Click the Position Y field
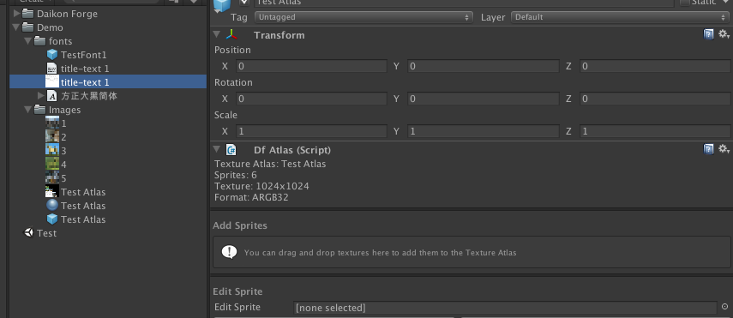 (483, 66)
